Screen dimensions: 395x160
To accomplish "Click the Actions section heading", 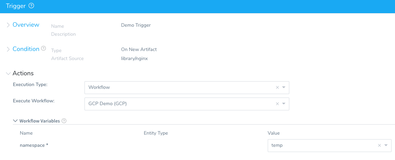I will (23, 74).
